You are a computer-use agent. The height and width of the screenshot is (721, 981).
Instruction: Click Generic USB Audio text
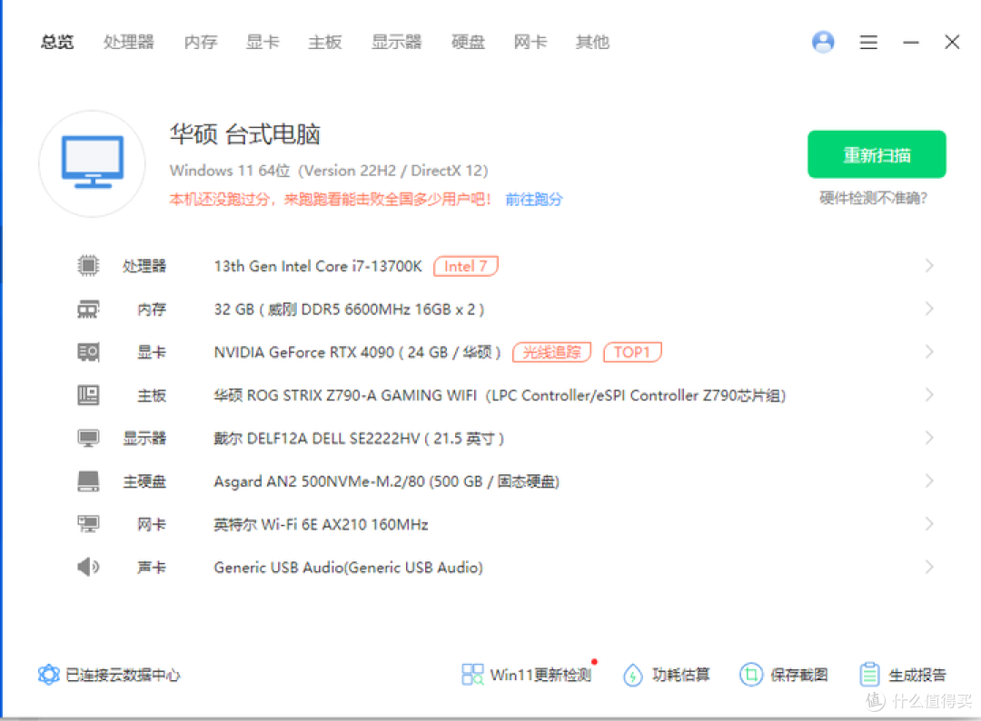coord(349,568)
